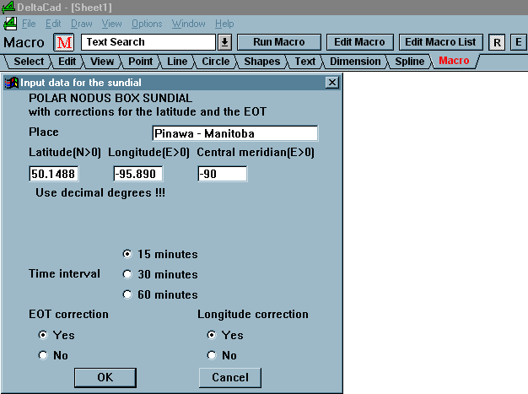Click the E button in macro toolbar
This screenshot has height=394, width=528.
click(518, 42)
